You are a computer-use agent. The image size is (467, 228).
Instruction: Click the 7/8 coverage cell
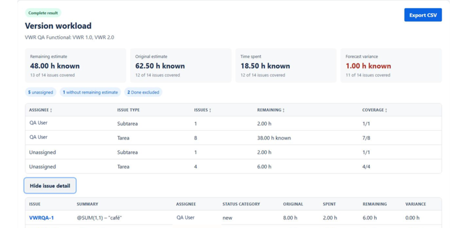366,138
